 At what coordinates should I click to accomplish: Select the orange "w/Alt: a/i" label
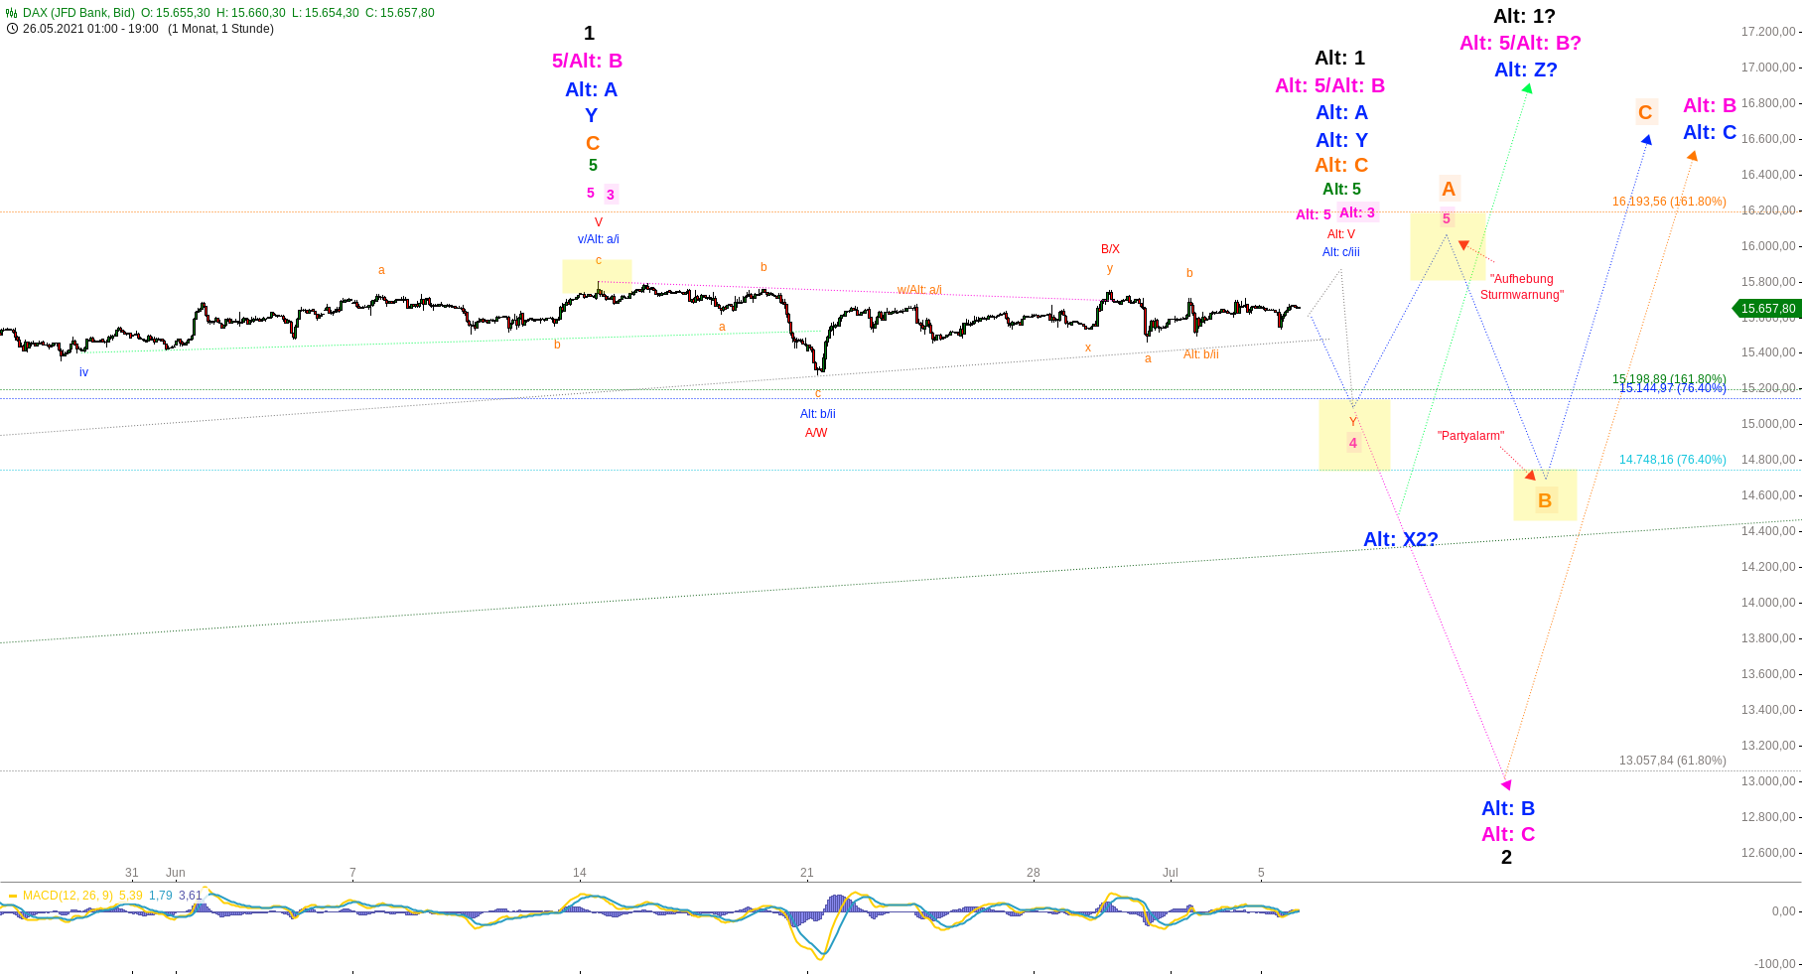(x=919, y=290)
